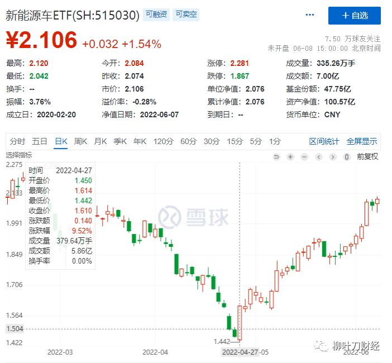
Task: Click the tooltip 涨跌幅 value 9.52%
Action: click(82, 231)
